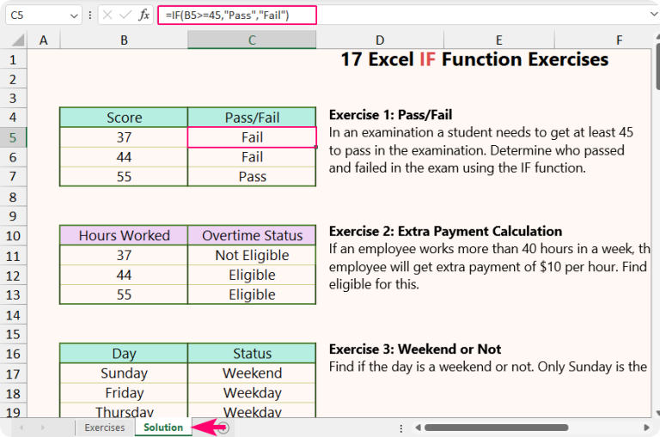Image resolution: width=660 pixels, height=437 pixels.
Task: Select score 55 in row 7
Action: tap(124, 177)
